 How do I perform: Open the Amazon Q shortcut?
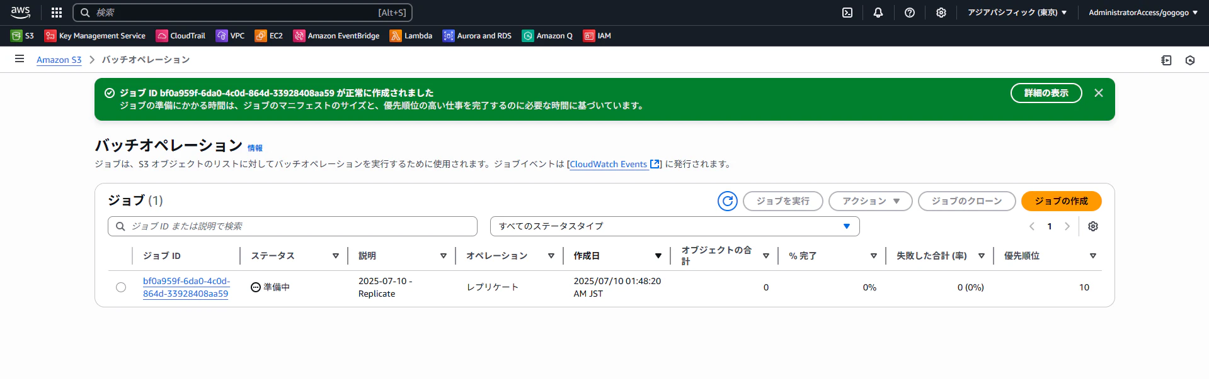pyautogui.click(x=547, y=36)
